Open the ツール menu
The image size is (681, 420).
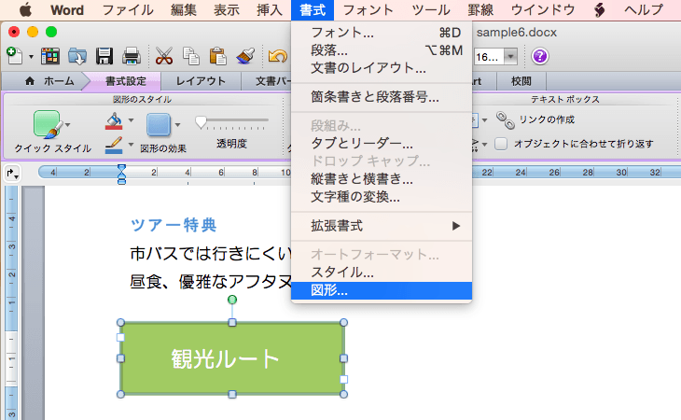point(430,9)
